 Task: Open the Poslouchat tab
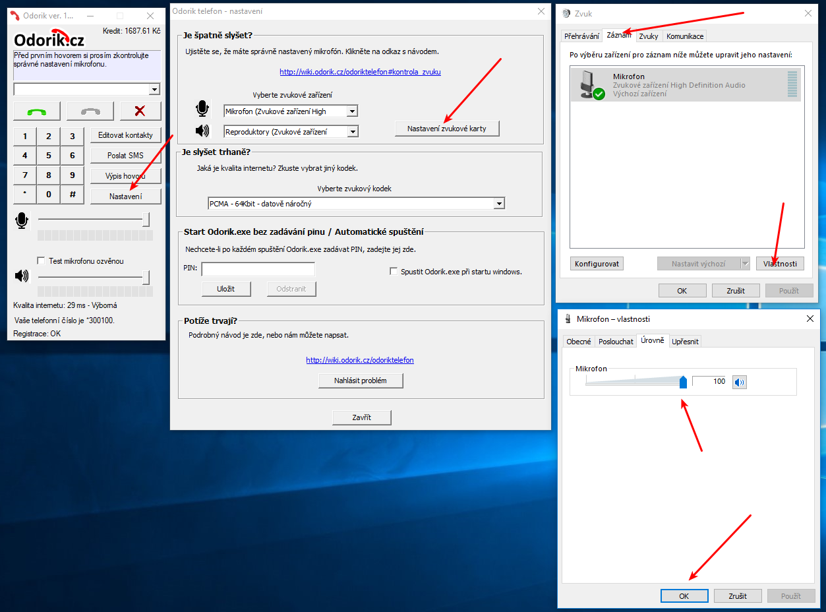616,342
